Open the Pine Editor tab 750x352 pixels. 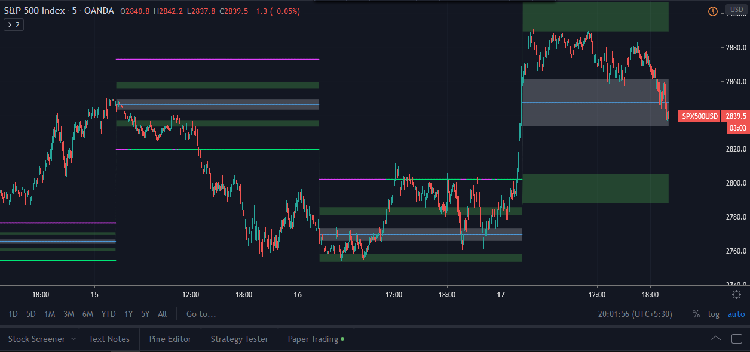(x=170, y=339)
